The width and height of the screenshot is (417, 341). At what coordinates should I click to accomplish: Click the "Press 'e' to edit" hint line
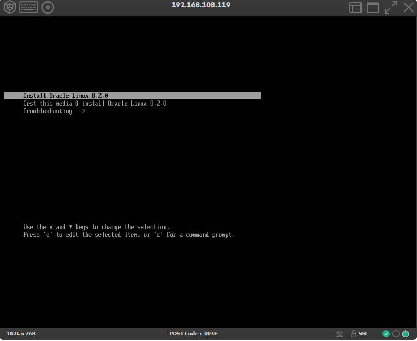tap(129, 235)
